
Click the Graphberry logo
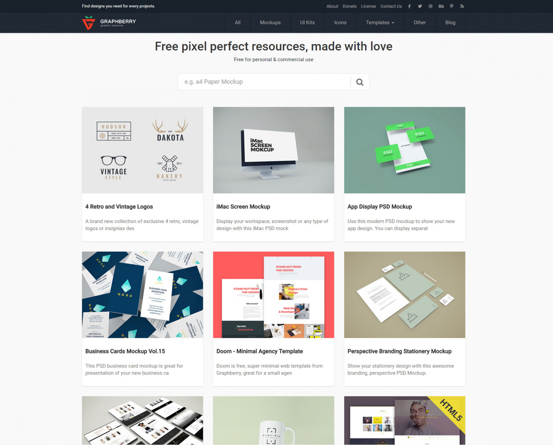pos(109,22)
